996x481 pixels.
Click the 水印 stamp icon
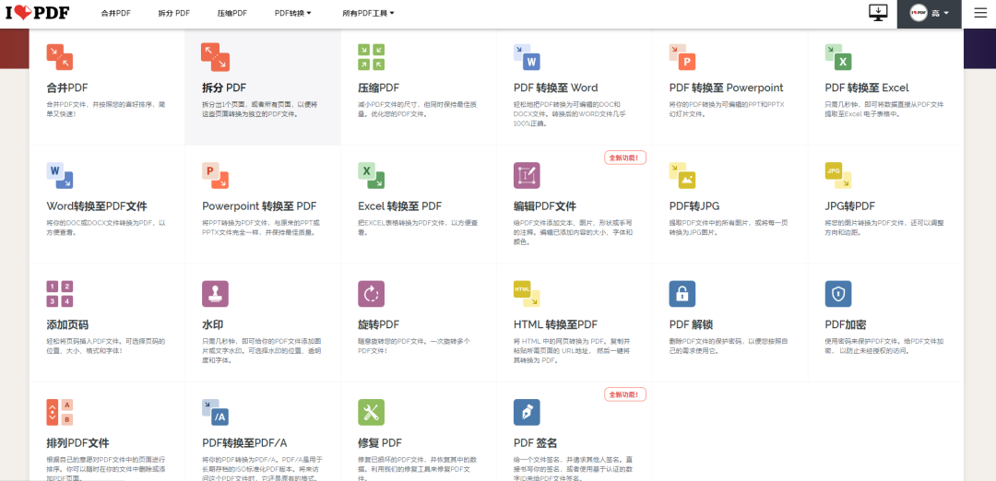tap(215, 294)
